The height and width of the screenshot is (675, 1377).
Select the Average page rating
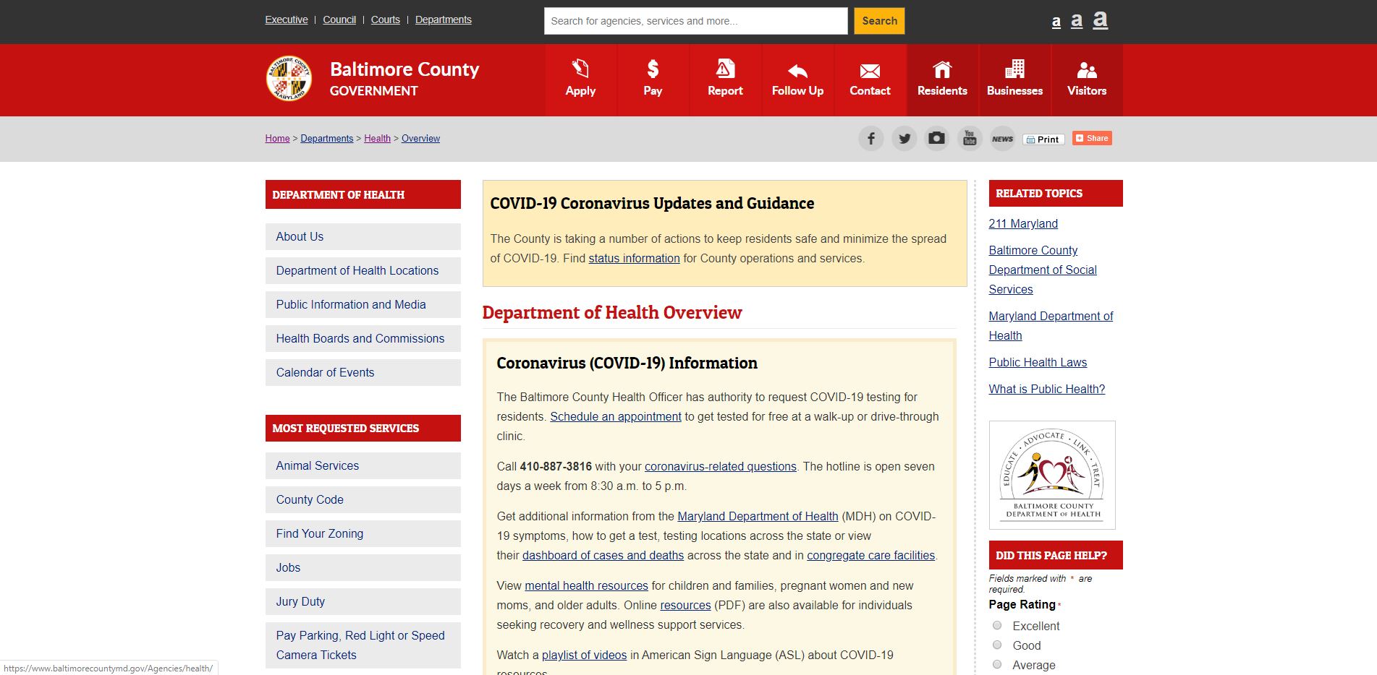(x=997, y=664)
